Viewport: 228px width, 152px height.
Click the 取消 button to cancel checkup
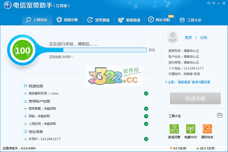(152, 50)
